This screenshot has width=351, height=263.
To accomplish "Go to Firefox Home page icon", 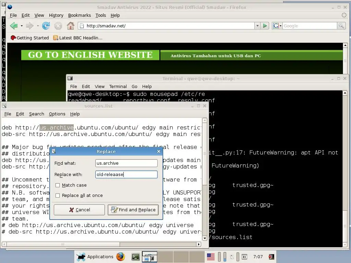I will point(71,26).
